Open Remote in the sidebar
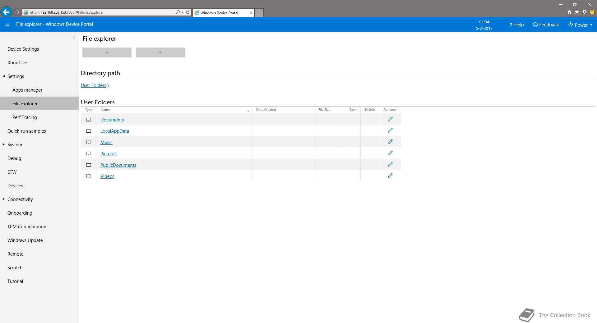The image size is (597, 323). click(x=16, y=254)
